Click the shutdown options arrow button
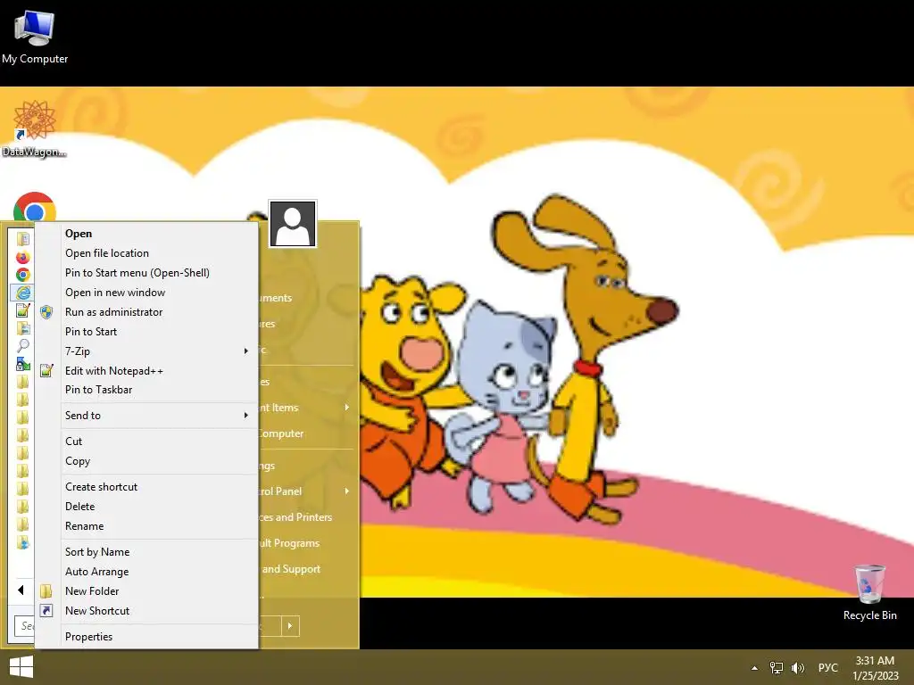This screenshot has width=914, height=685. pos(290,626)
